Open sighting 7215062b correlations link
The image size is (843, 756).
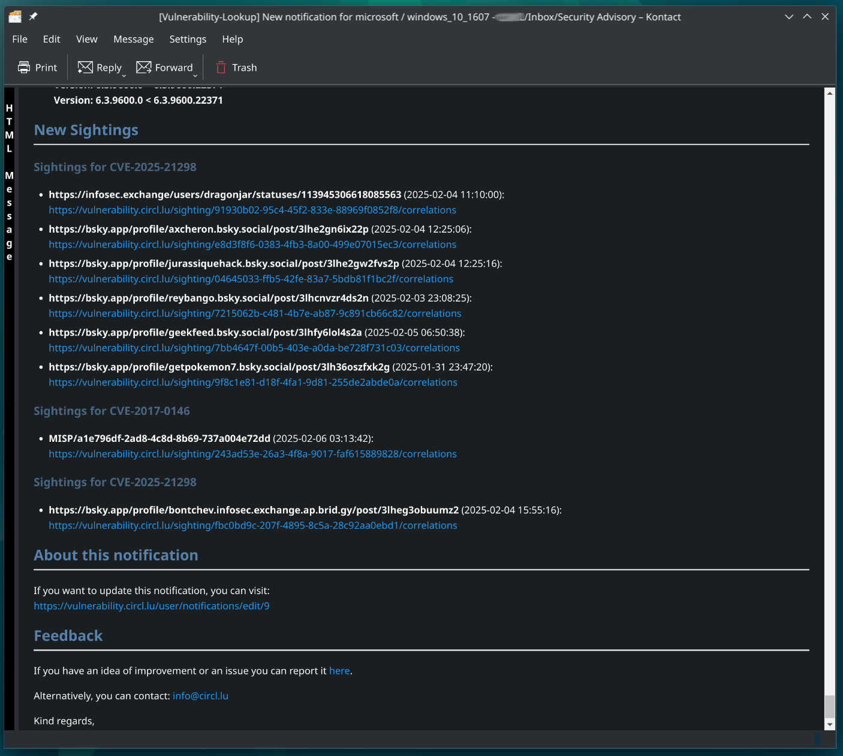pyautogui.click(x=255, y=314)
